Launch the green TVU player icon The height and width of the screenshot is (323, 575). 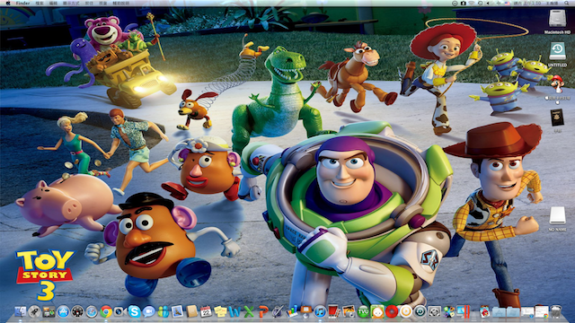tap(363, 311)
